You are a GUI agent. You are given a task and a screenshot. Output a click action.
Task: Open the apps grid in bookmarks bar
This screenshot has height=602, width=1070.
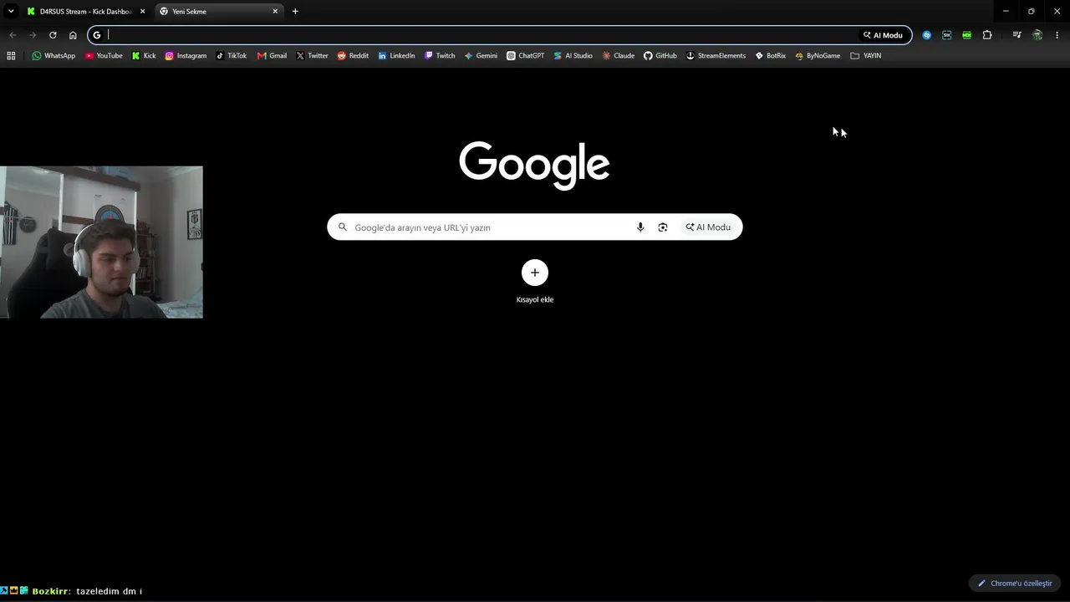tap(11, 56)
